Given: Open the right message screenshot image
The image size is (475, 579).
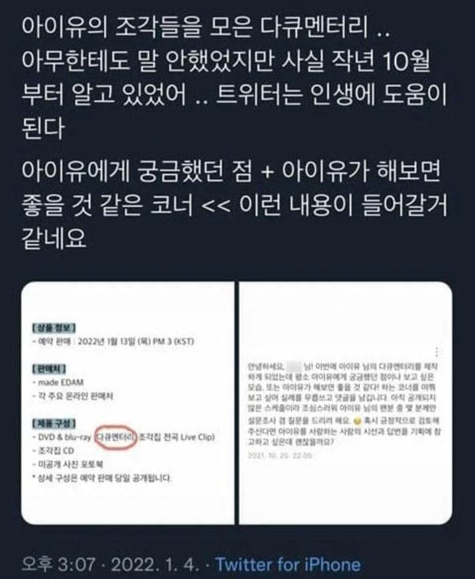Looking at the screenshot, I should [346, 403].
